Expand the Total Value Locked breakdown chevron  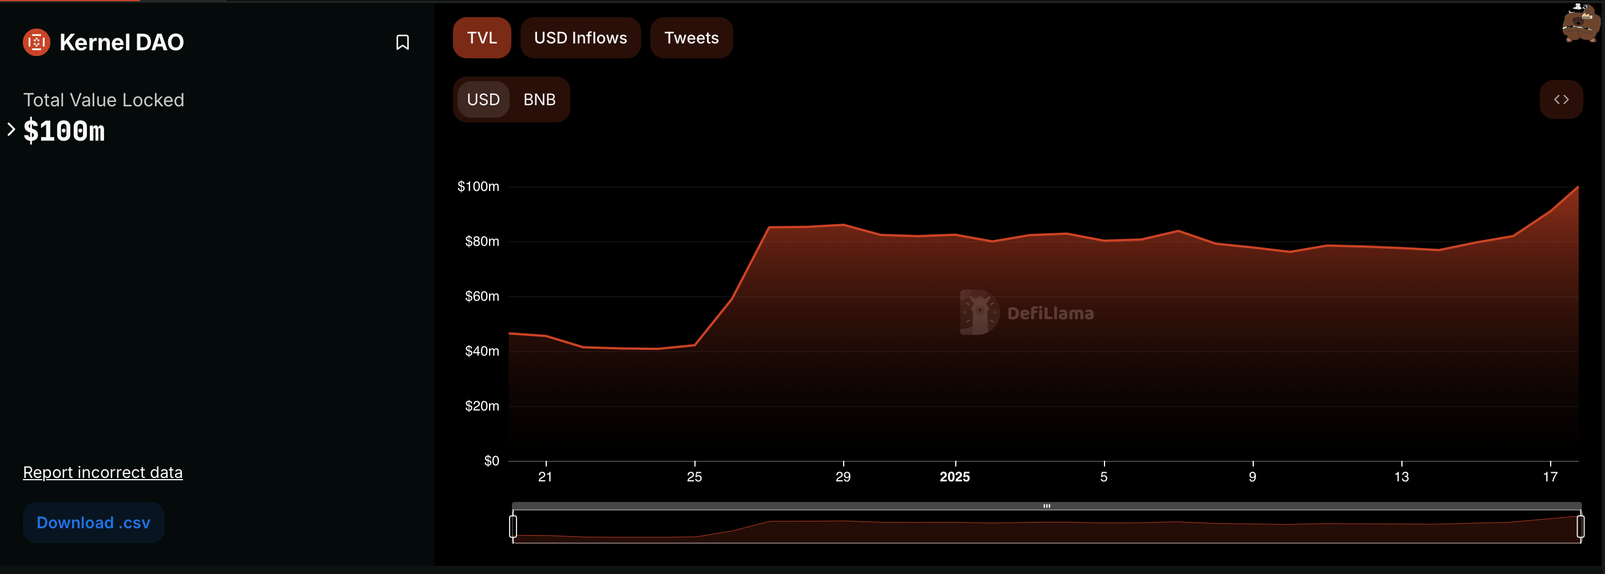click(11, 129)
